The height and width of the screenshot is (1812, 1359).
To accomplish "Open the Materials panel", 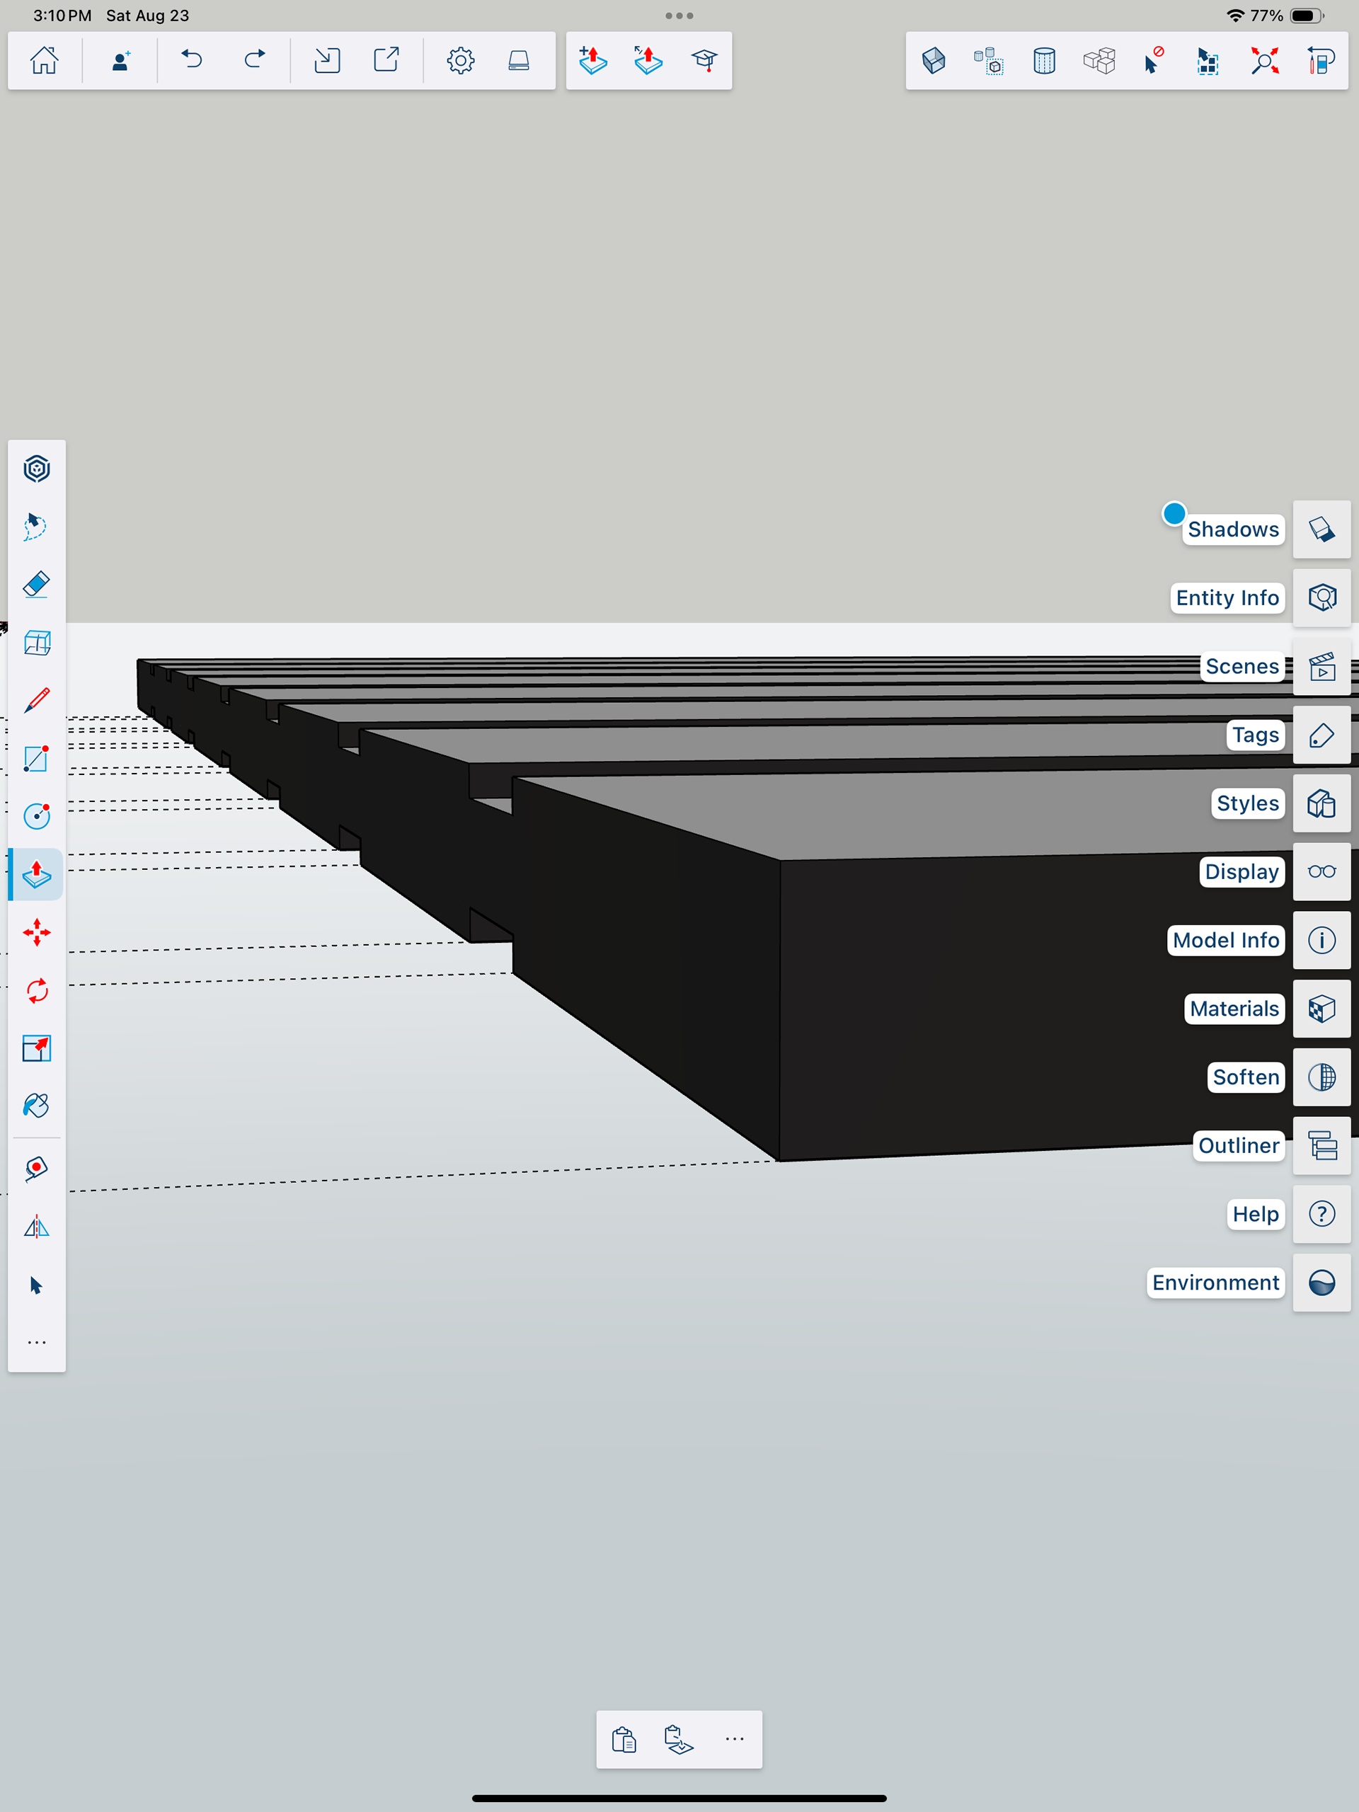I will (1321, 1009).
